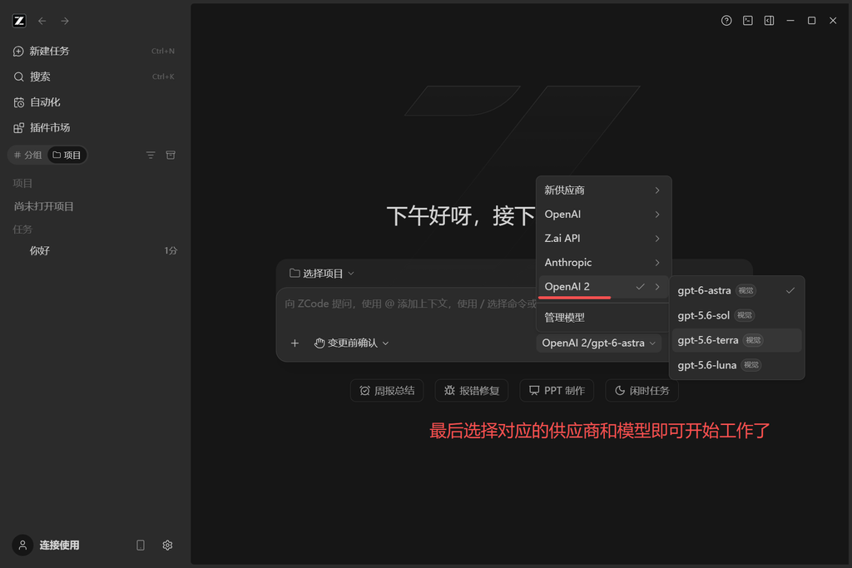Open the filter tasks icon
852x568 pixels.
tap(151, 156)
